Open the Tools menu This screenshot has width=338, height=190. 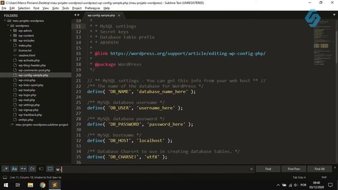point(65,8)
